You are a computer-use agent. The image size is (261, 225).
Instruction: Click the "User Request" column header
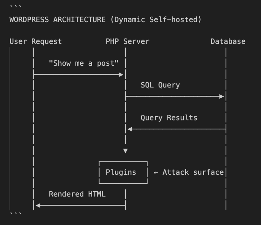coord(36,41)
